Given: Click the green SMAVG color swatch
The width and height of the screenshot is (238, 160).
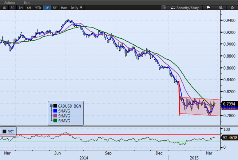Looking at the screenshot, I should pos(56,121).
